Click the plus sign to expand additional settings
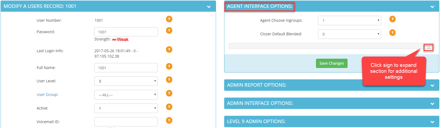 pyautogui.click(x=429, y=47)
